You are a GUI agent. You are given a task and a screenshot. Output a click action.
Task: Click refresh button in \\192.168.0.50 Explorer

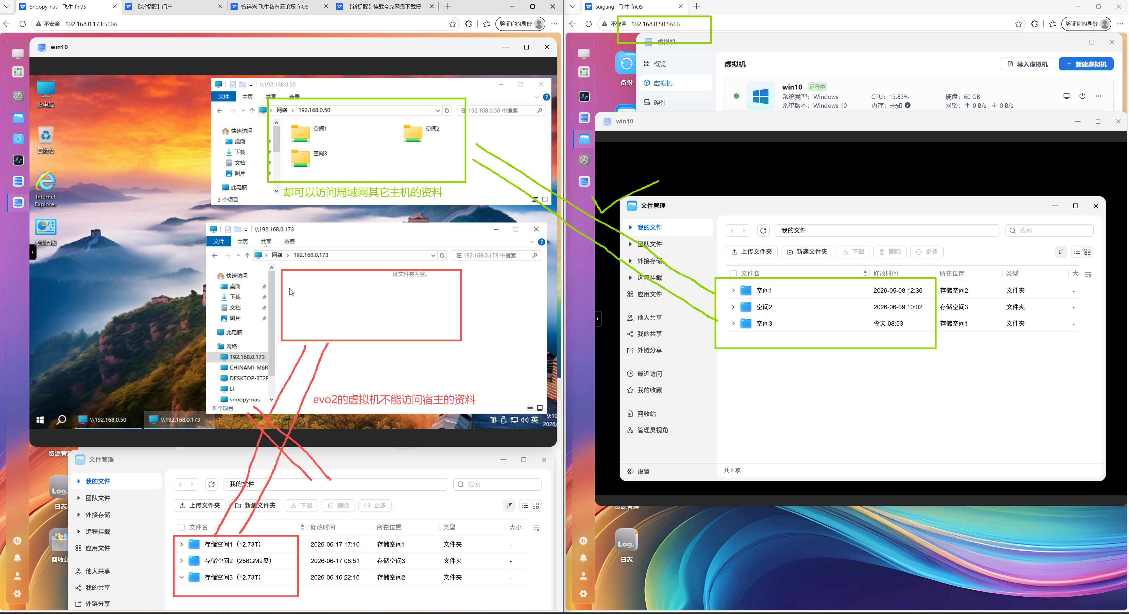pos(447,110)
